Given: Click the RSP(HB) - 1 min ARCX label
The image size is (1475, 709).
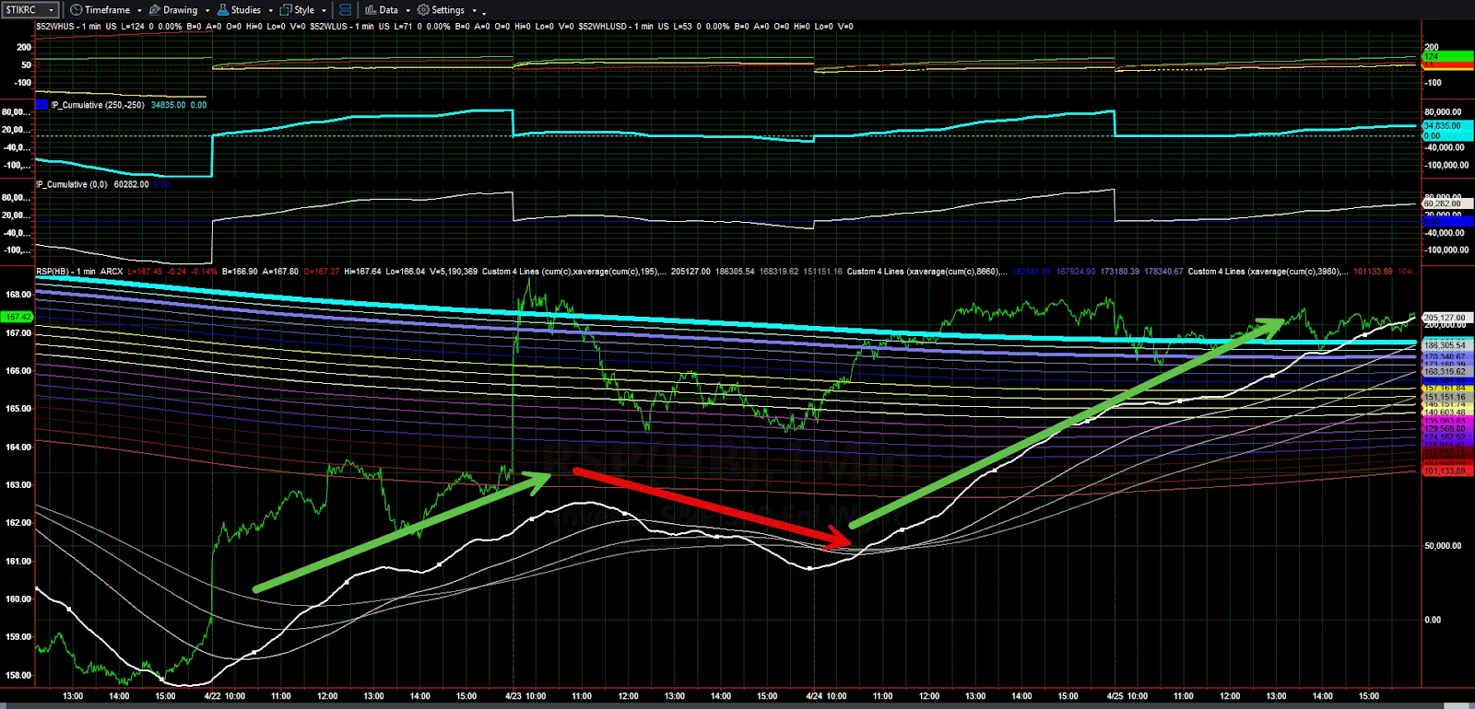Looking at the screenshot, I should pos(79,272).
